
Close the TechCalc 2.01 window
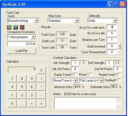click(123, 4)
